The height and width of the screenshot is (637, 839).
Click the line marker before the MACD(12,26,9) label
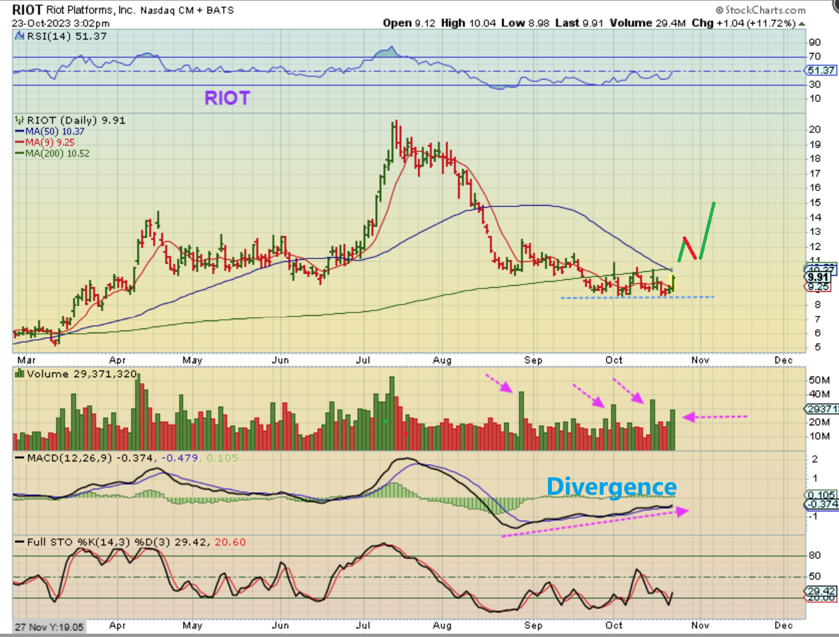19,458
